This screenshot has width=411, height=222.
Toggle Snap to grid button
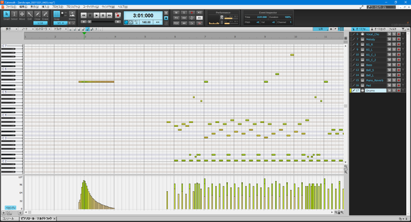(x=57, y=14)
